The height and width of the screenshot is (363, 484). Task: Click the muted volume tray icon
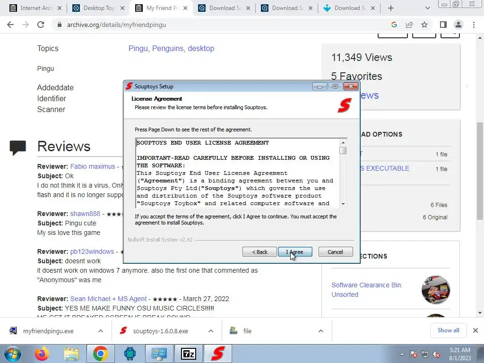[x=436, y=354]
